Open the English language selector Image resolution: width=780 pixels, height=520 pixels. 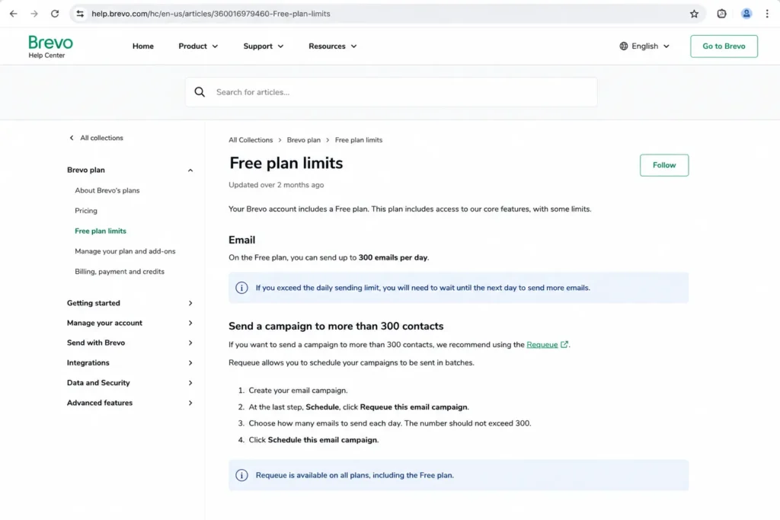tap(644, 46)
